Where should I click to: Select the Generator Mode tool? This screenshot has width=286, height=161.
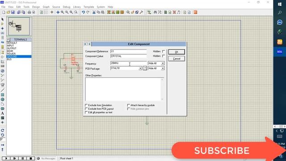point(2,71)
